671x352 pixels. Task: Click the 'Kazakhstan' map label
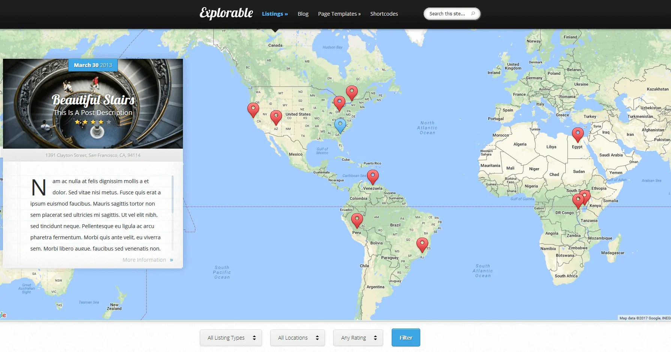pyautogui.click(x=658, y=89)
